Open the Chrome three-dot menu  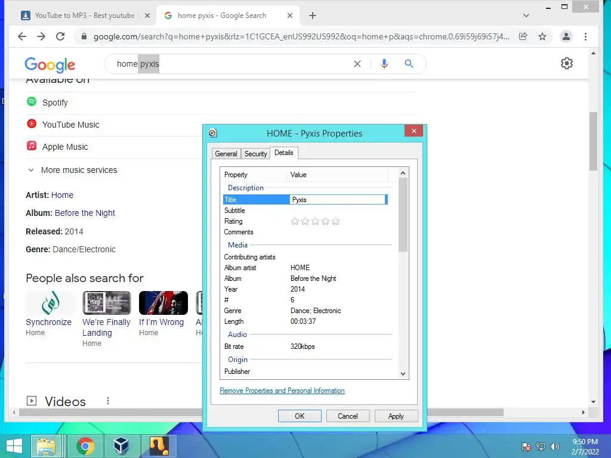coord(585,36)
